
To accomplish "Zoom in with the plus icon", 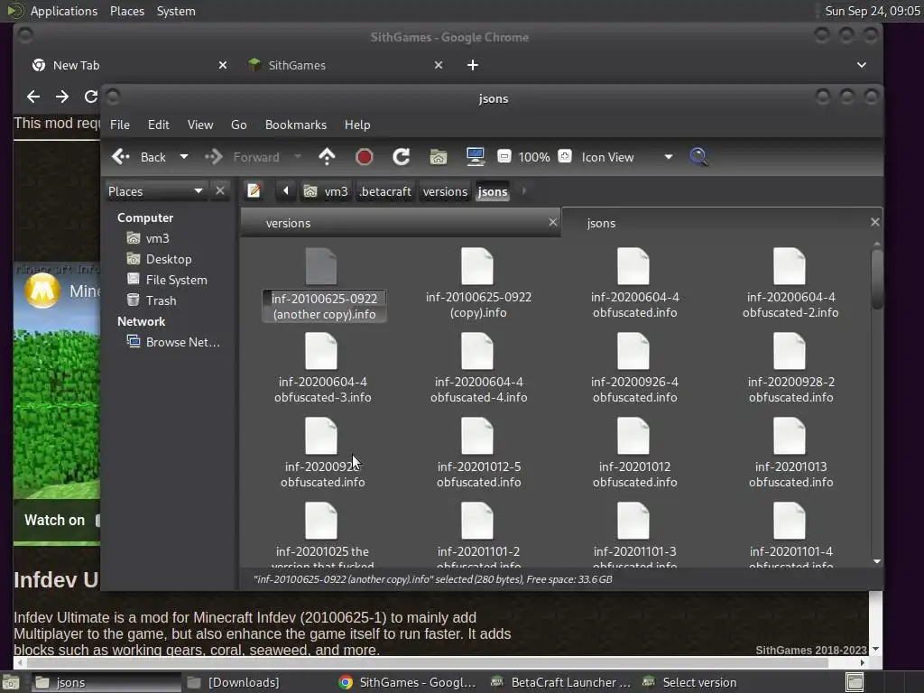I will click(x=565, y=156).
